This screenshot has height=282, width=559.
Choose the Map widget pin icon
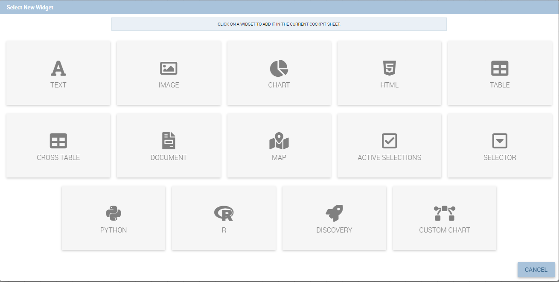279,141
